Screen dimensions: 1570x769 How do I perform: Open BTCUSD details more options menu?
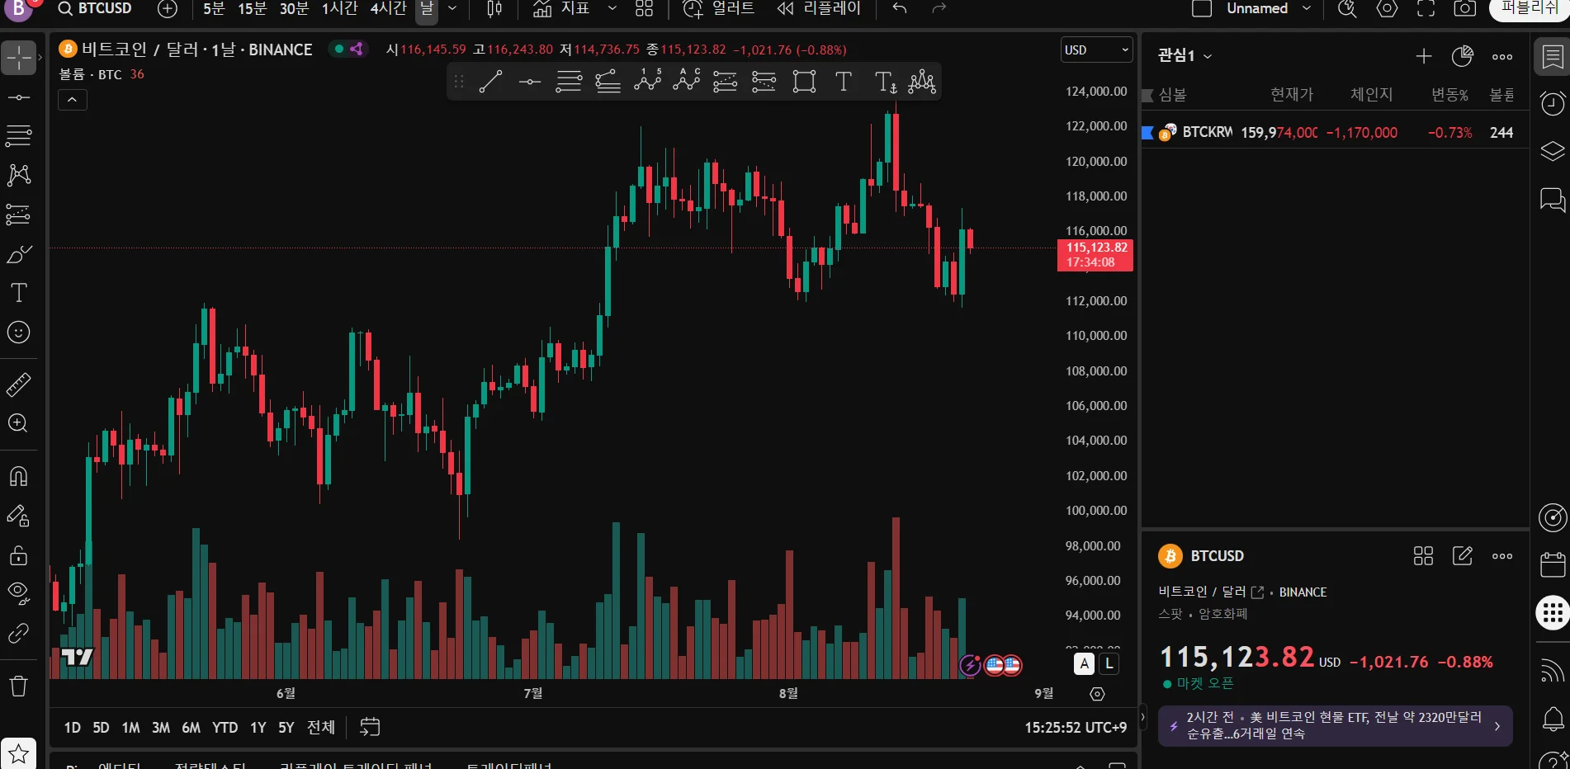pyautogui.click(x=1502, y=556)
